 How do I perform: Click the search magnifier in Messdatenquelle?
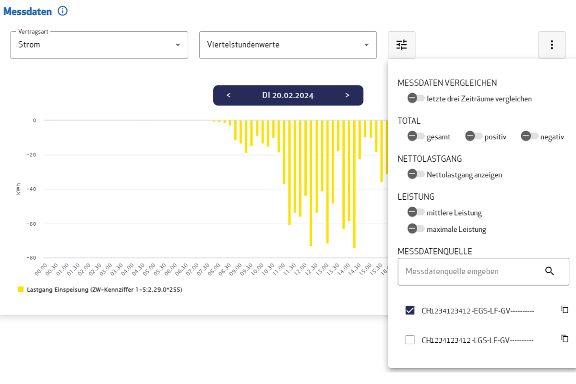click(x=550, y=271)
